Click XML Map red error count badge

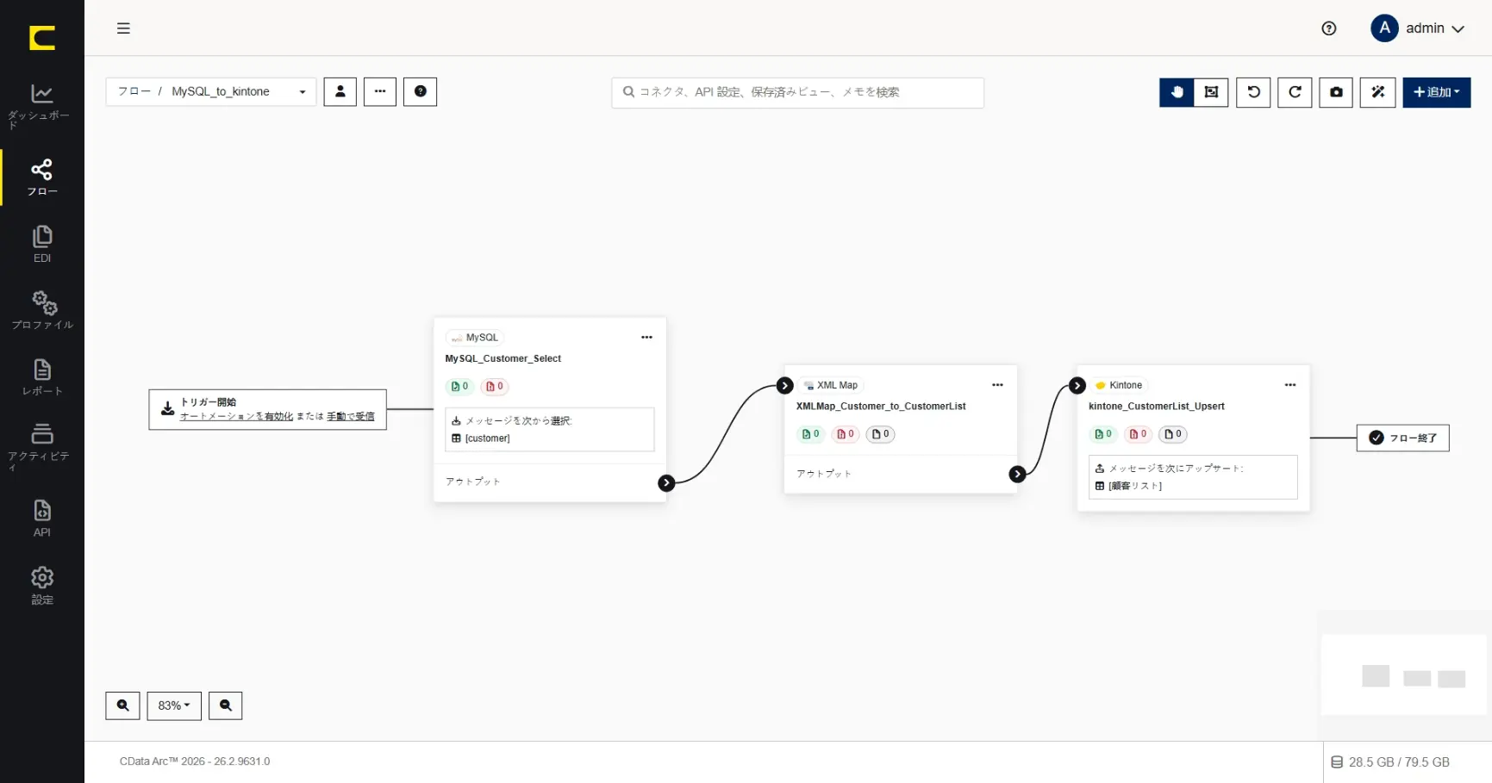point(846,434)
